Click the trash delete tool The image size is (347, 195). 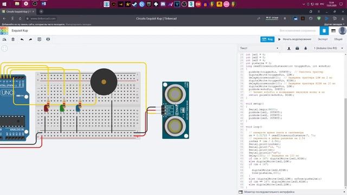(13, 40)
